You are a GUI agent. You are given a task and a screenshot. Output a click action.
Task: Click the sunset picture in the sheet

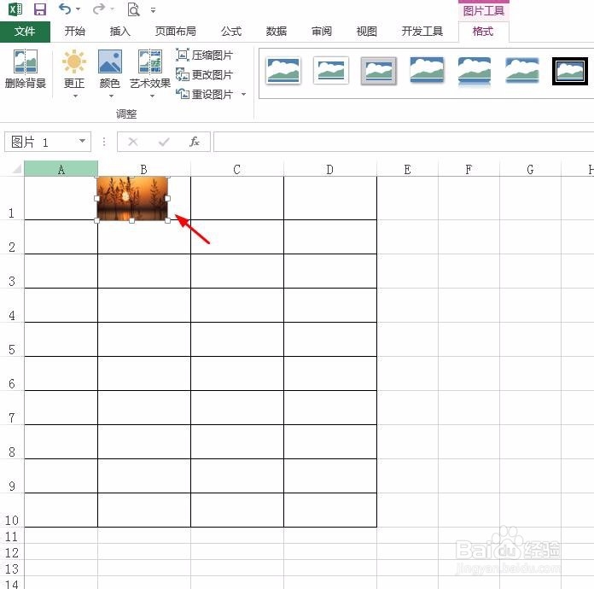(132, 199)
